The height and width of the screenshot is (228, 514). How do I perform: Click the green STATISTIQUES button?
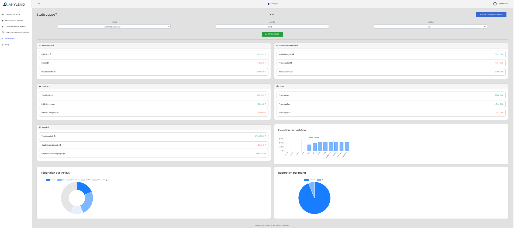tap(272, 34)
